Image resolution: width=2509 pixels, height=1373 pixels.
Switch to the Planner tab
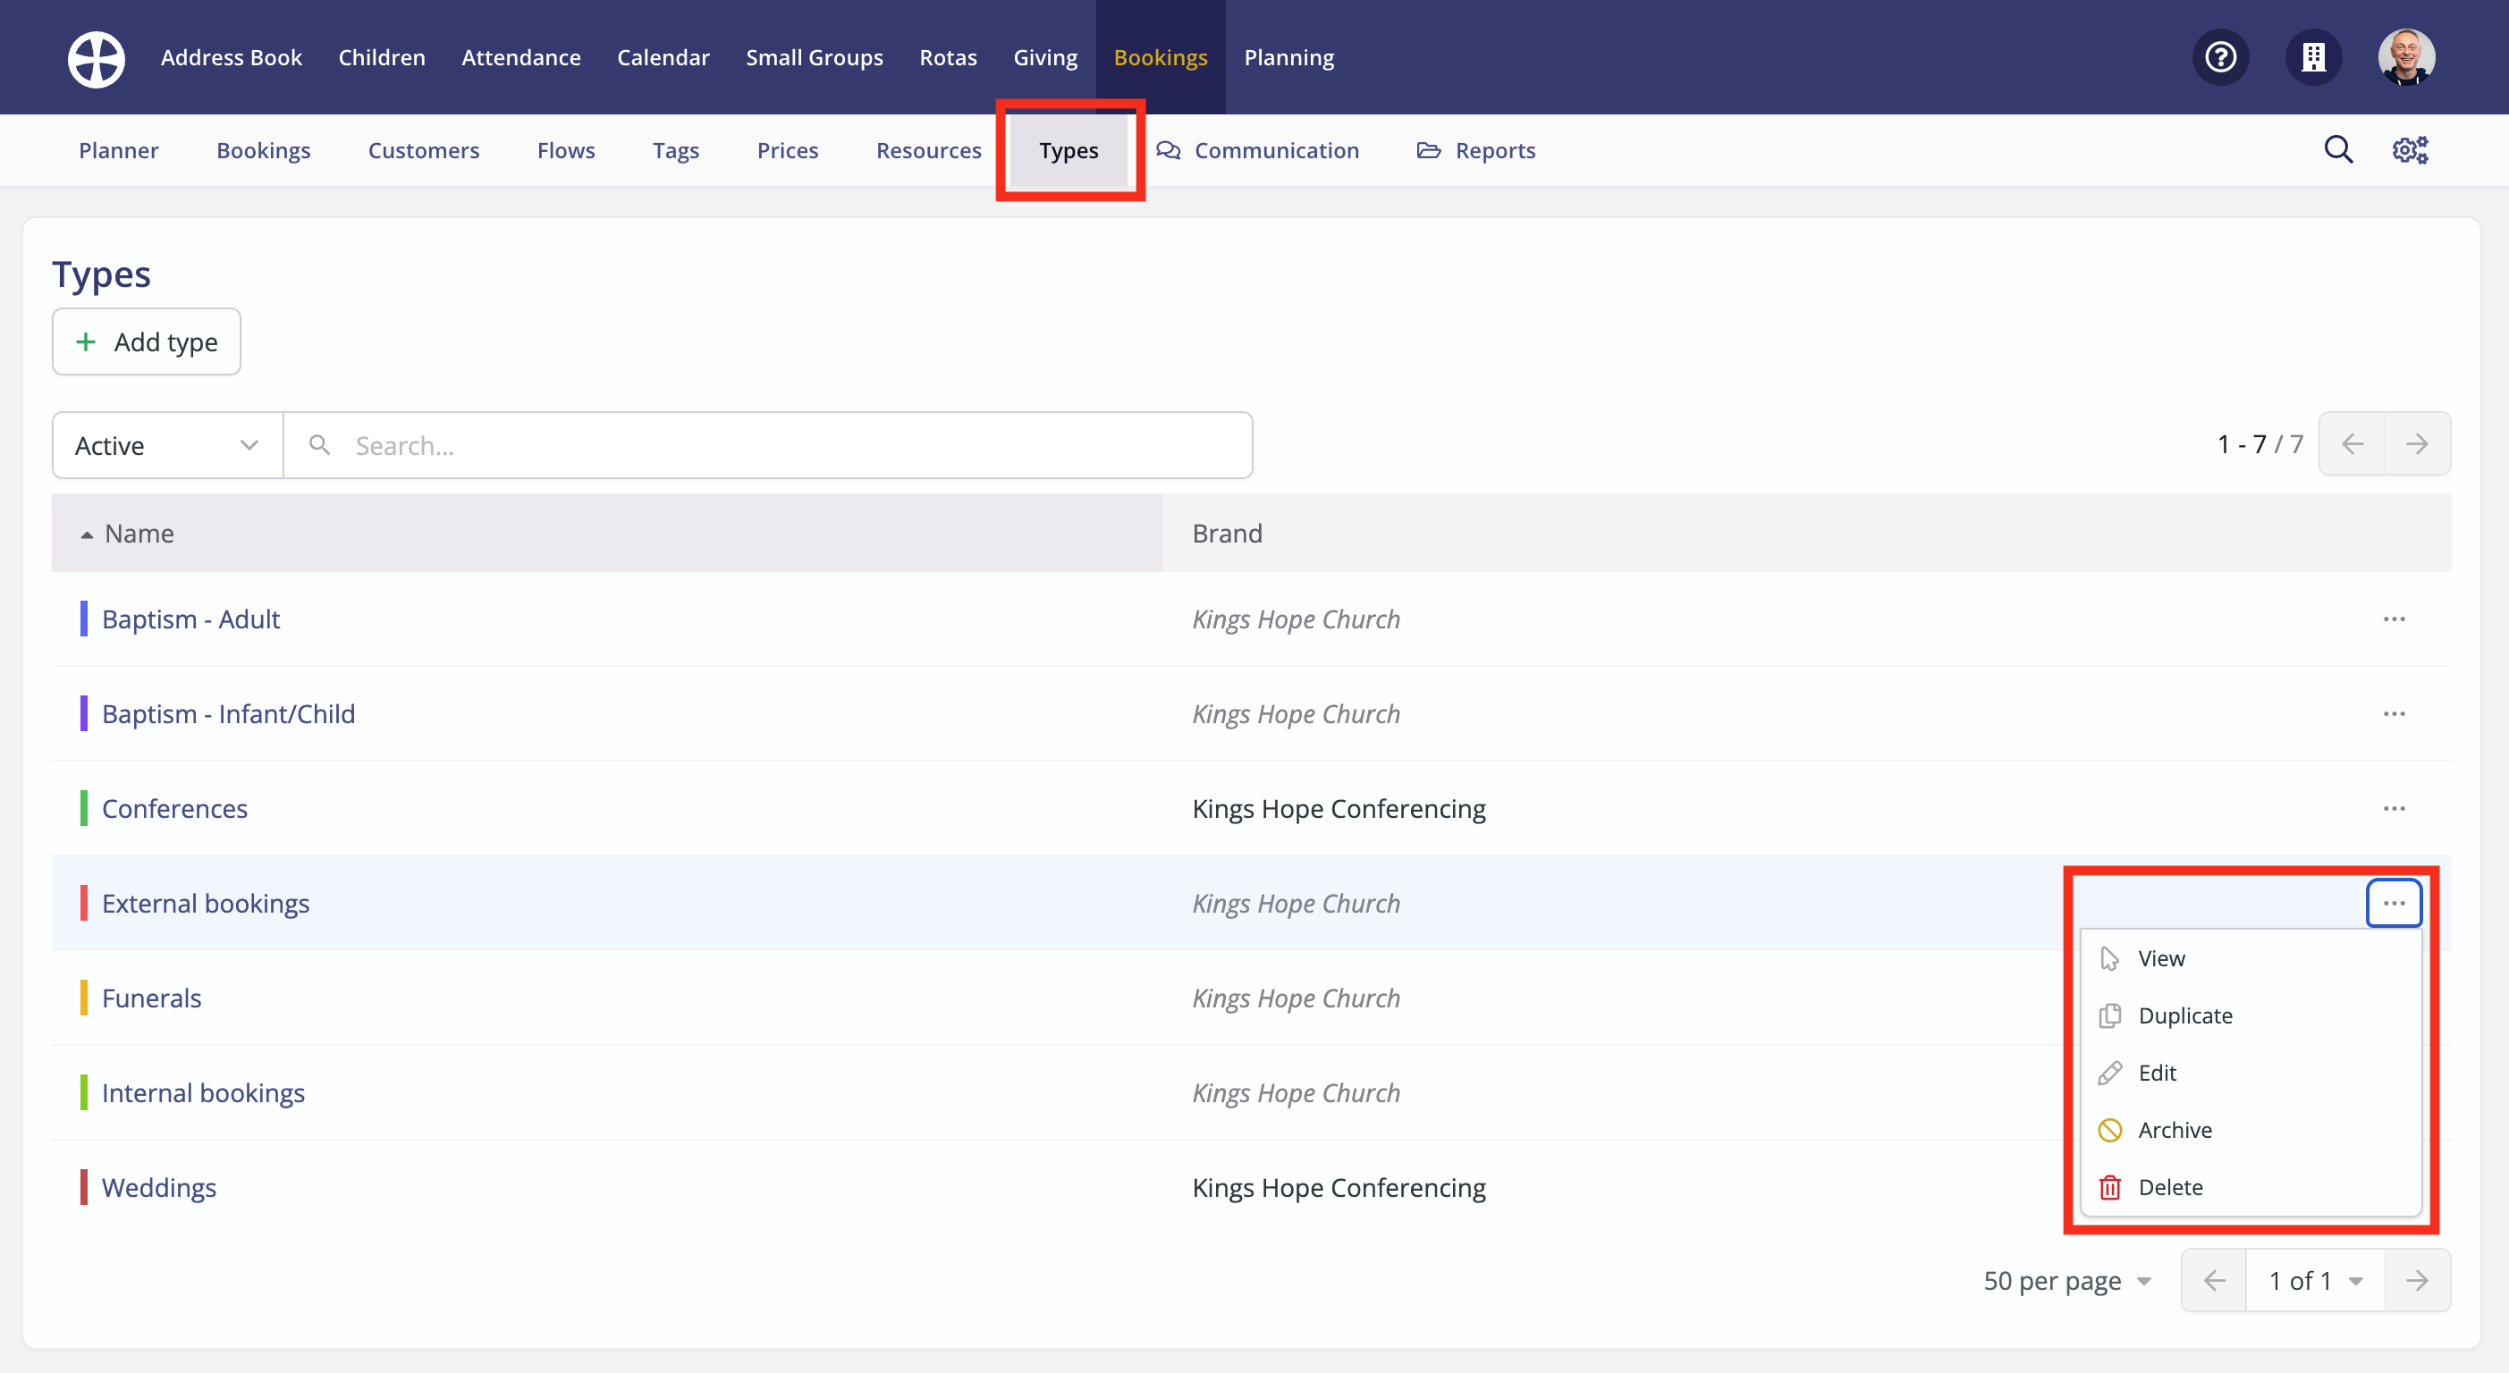119,150
